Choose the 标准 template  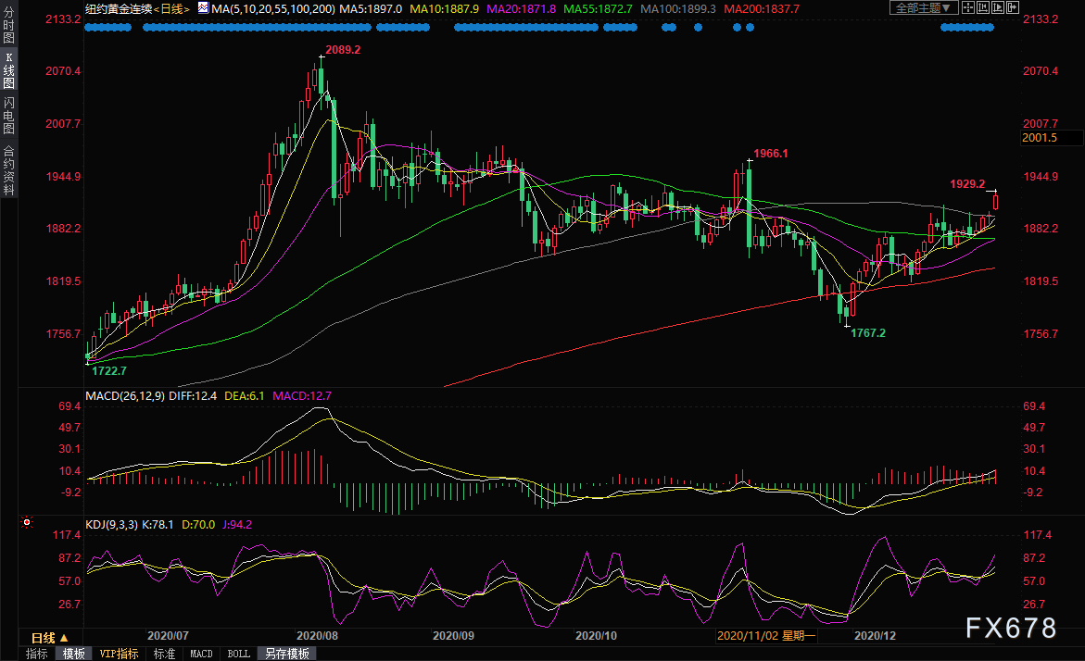tap(164, 654)
